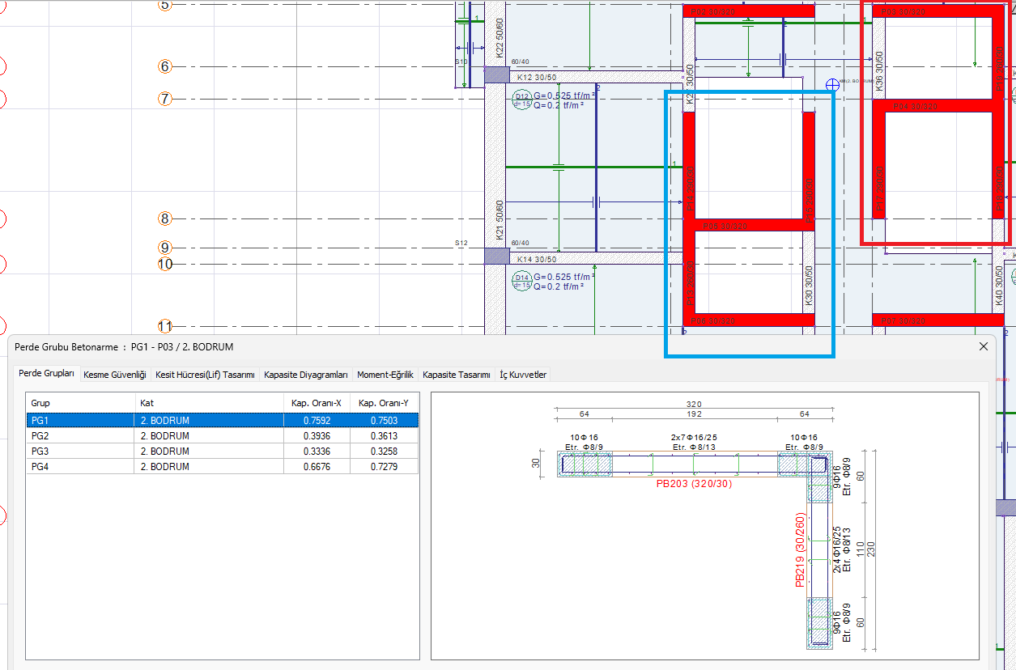
Task: Open the İç Kuvvetler tab
Action: click(523, 375)
